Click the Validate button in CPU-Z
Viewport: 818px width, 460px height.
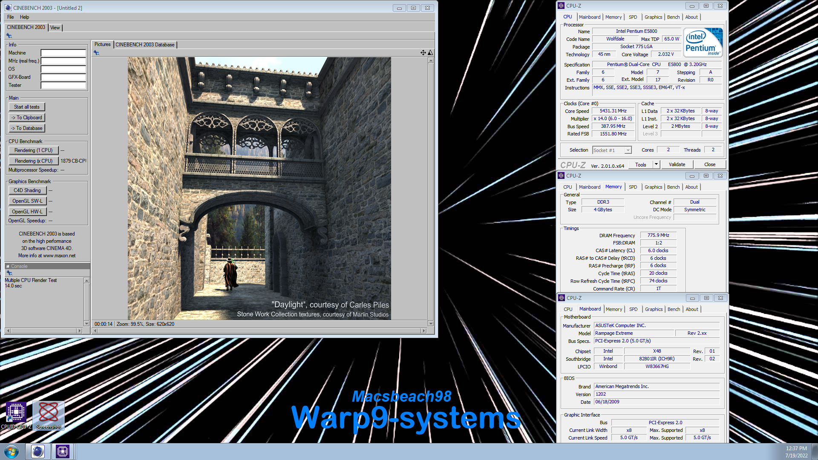coord(677,164)
